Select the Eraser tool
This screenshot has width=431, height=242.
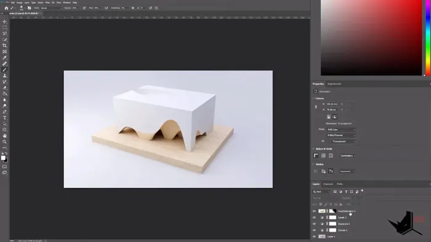[x=4, y=88]
